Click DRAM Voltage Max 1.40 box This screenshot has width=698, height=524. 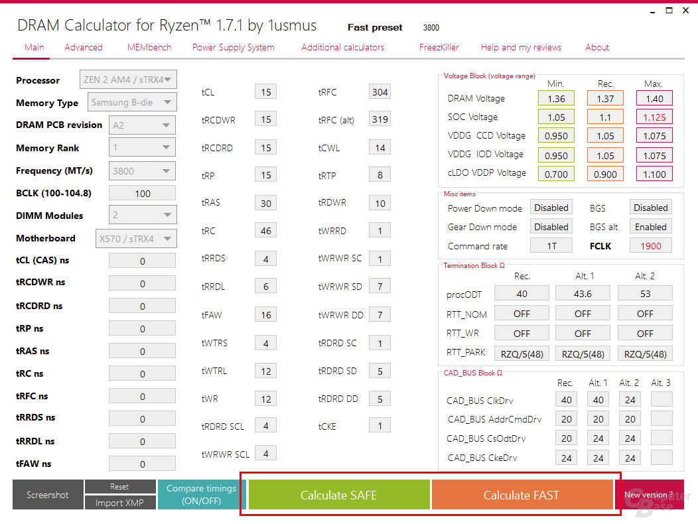[x=654, y=98]
